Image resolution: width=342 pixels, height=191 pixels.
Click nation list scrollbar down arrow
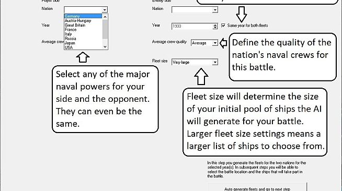coord(105,47)
